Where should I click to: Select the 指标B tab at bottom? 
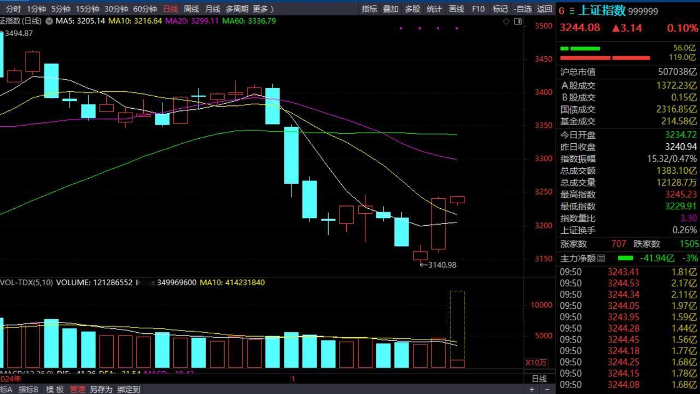[28, 389]
